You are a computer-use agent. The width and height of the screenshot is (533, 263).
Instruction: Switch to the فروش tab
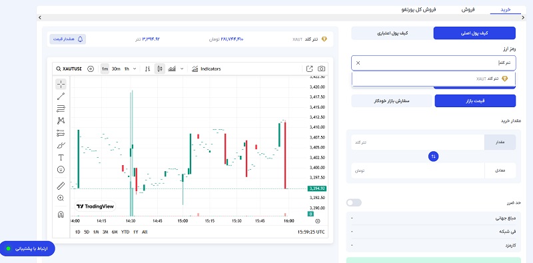tap(468, 9)
